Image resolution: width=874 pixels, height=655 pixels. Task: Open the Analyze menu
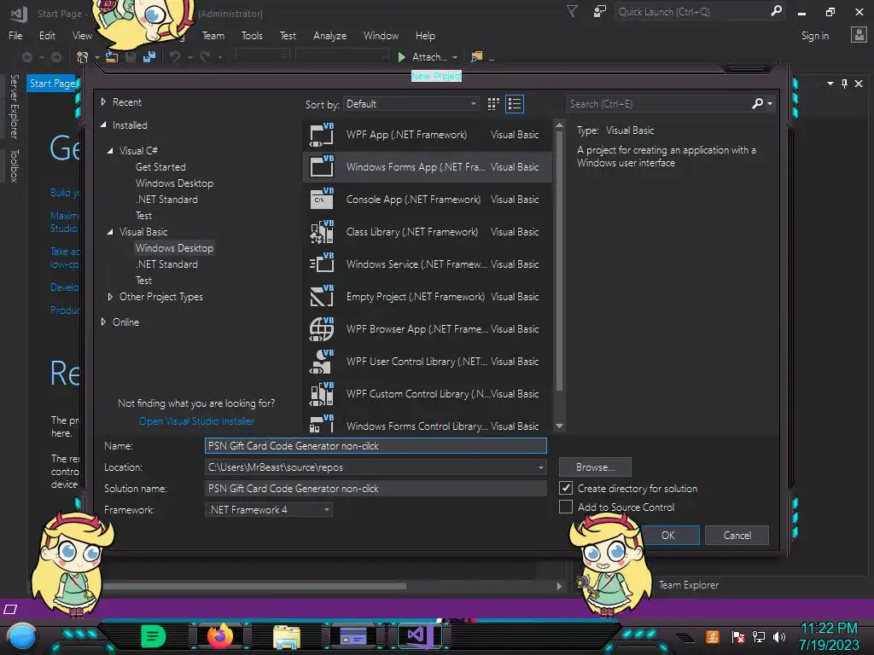(330, 36)
